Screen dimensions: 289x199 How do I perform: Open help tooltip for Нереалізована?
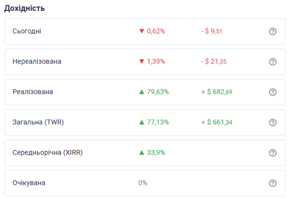click(273, 62)
